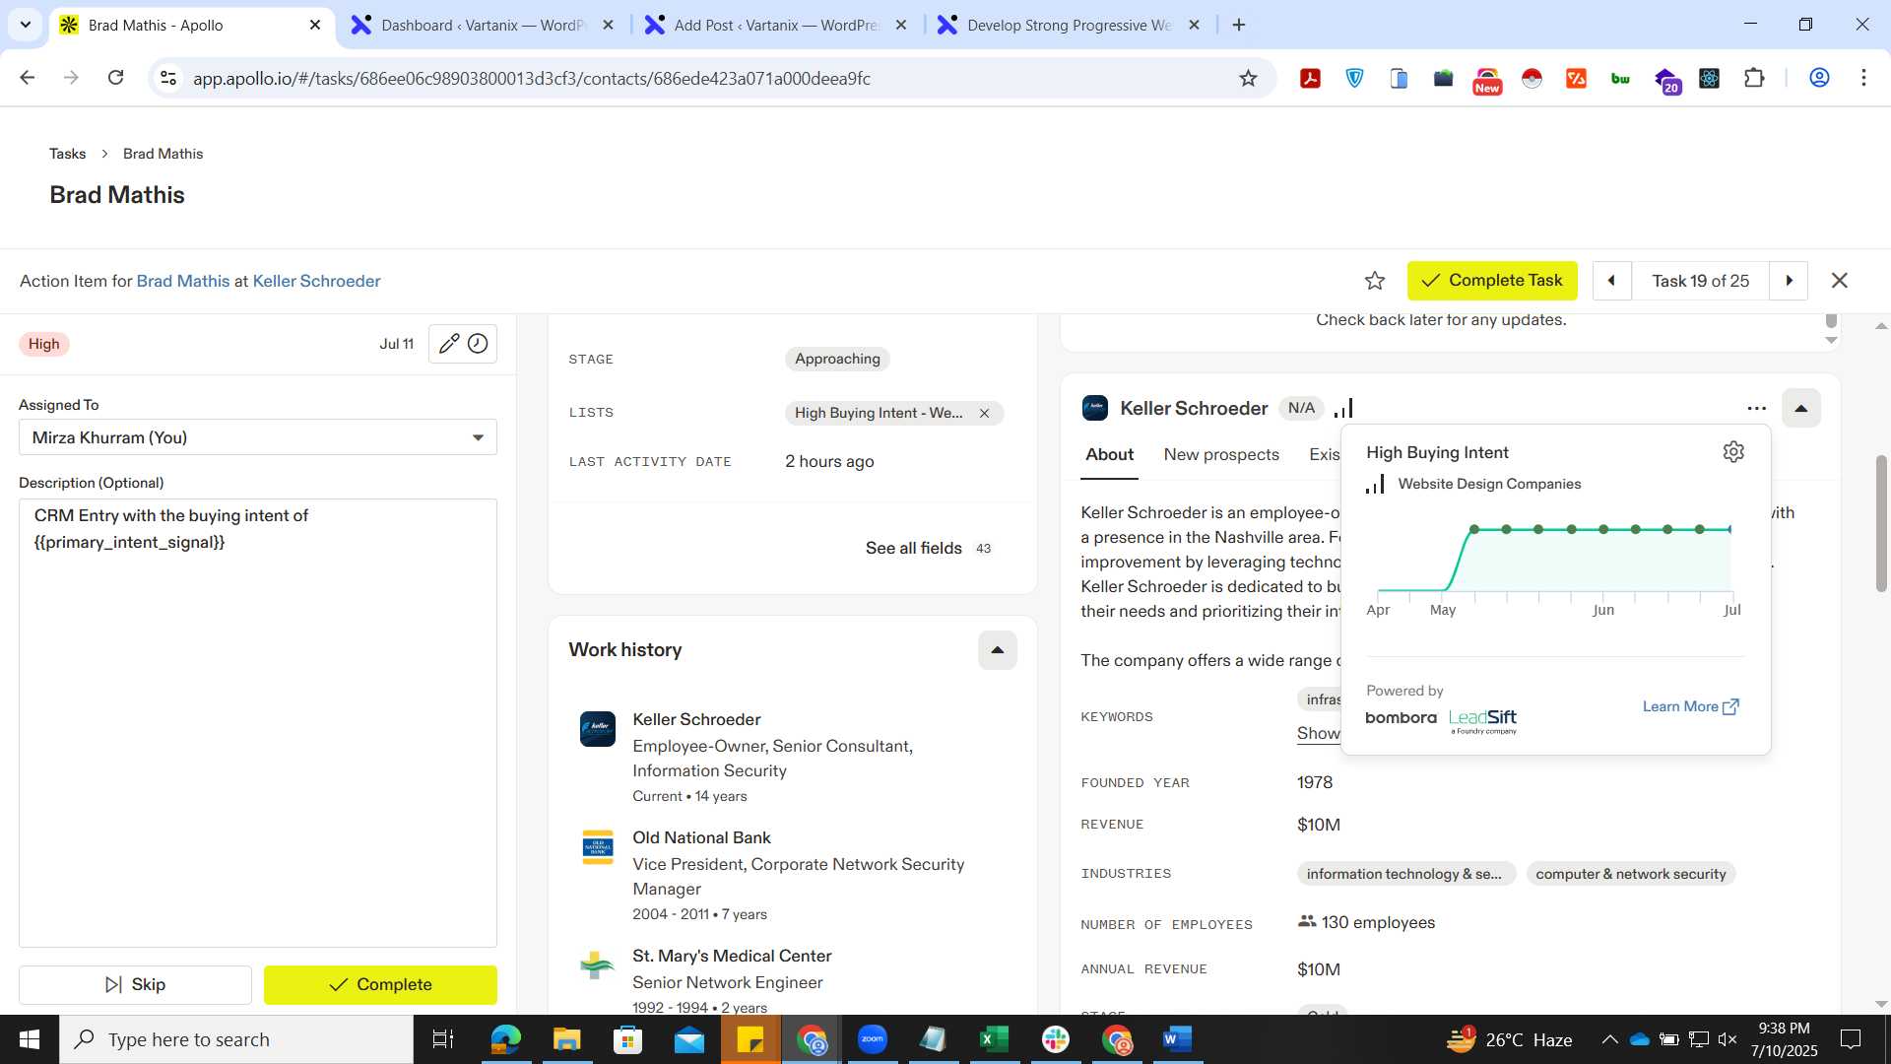The width and height of the screenshot is (1891, 1064).
Task: Switch to New prospects tab
Action: [x=1221, y=455]
